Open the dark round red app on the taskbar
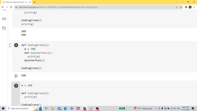197x111 pixels. click(97, 108)
